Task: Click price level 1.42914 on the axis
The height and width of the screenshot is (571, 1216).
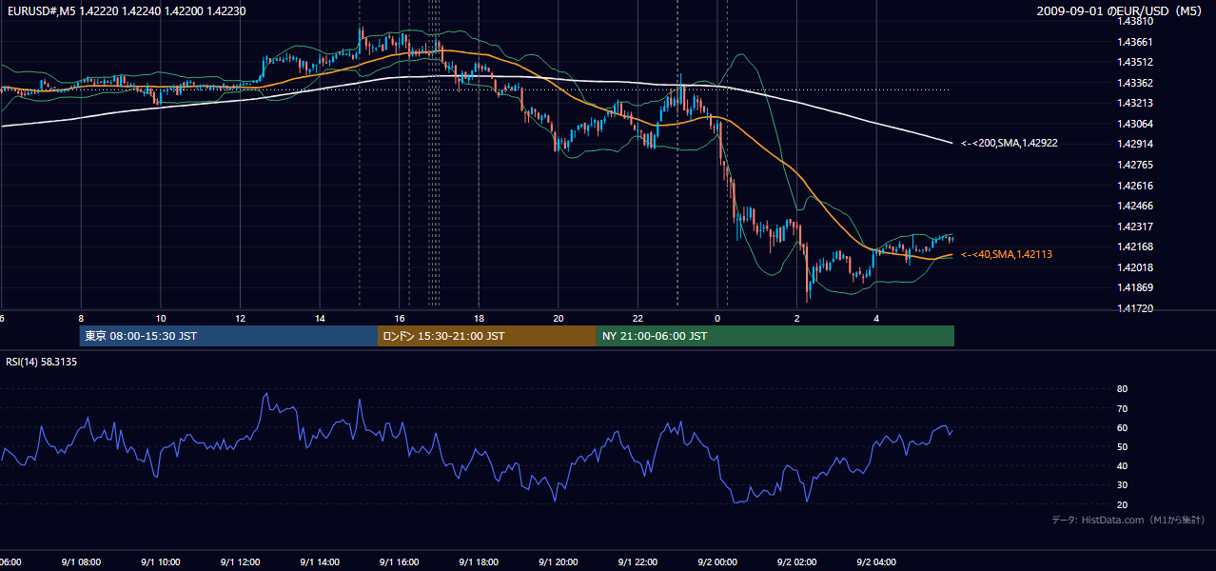Action: pos(1136,144)
